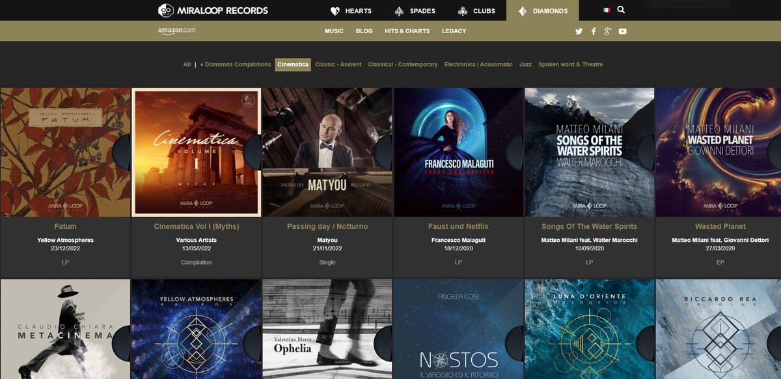This screenshot has height=379, width=781.
Task: Filter by Classic - Ancient
Action: point(338,64)
